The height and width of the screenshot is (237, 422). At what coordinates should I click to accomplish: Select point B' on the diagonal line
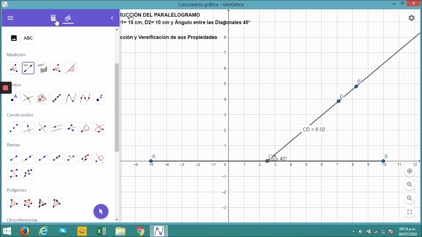click(356, 87)
